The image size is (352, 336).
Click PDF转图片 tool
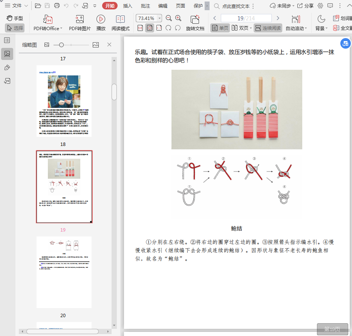80,23
